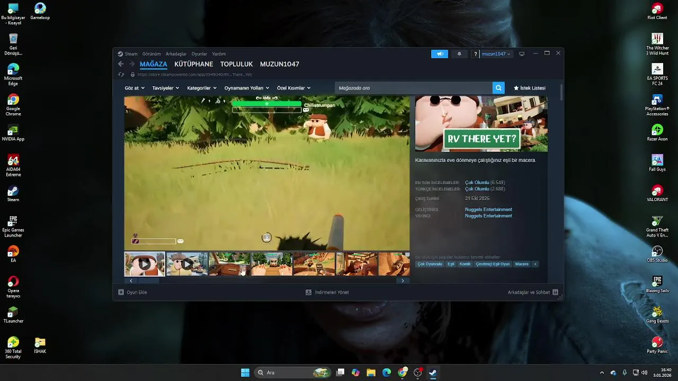
Task: Click the İndirmeleri Yönet download icon
Action: tap(309, 292)
